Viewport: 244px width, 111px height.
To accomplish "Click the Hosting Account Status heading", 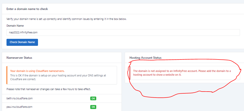I will click(x=145, y=58).
